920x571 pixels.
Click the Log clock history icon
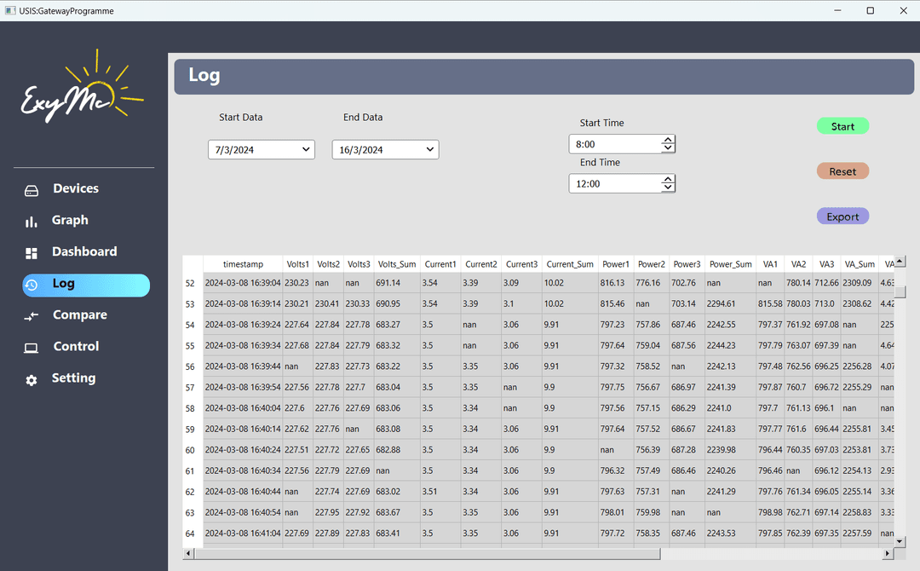(x=32, y=285)
